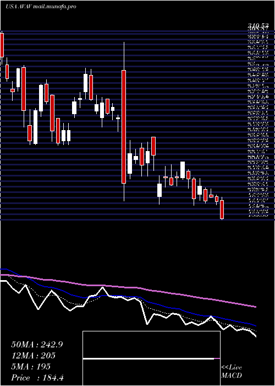Click the '5MA : 195' value
The width and height of the screenshot is (275, 386).
(31, 366)
